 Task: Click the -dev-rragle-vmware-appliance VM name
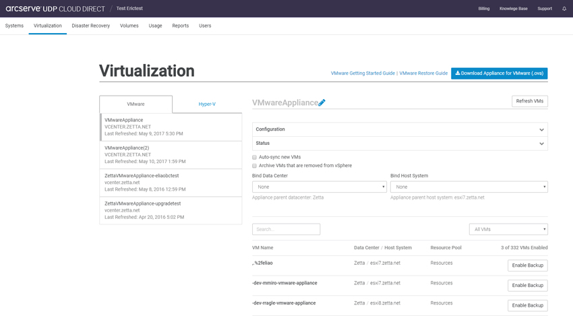[x=284, y=303]
